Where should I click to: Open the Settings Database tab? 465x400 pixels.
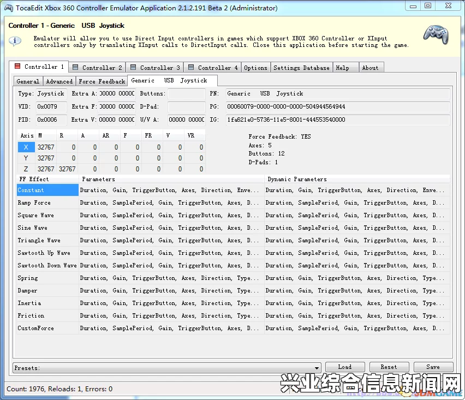[301, 68]
